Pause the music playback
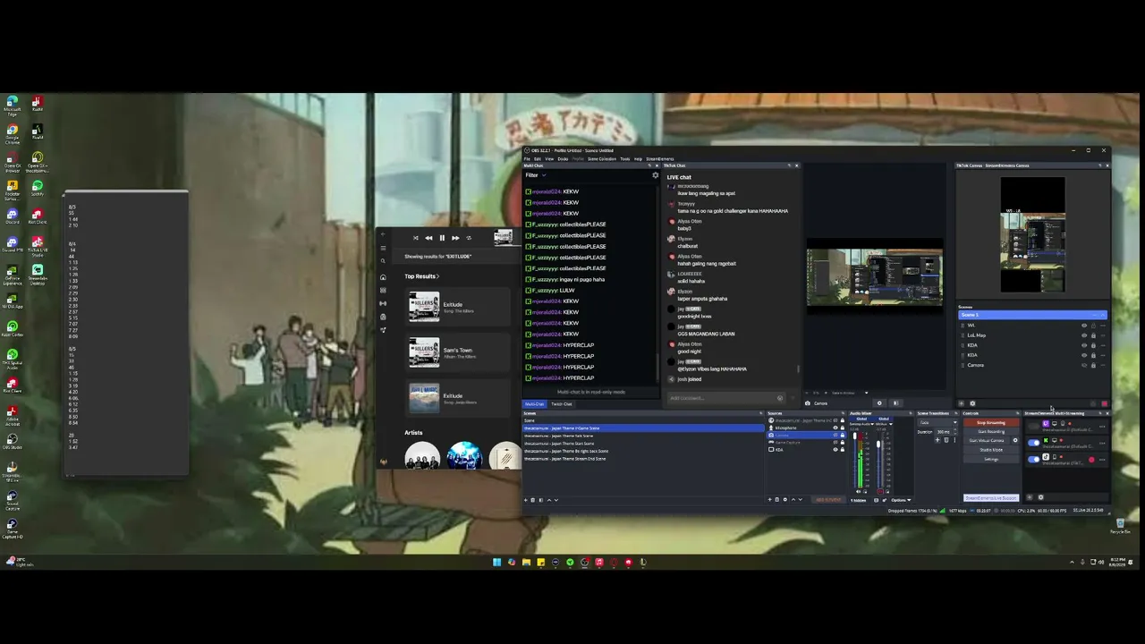1145x644 pixels. [x=442, y=238]
